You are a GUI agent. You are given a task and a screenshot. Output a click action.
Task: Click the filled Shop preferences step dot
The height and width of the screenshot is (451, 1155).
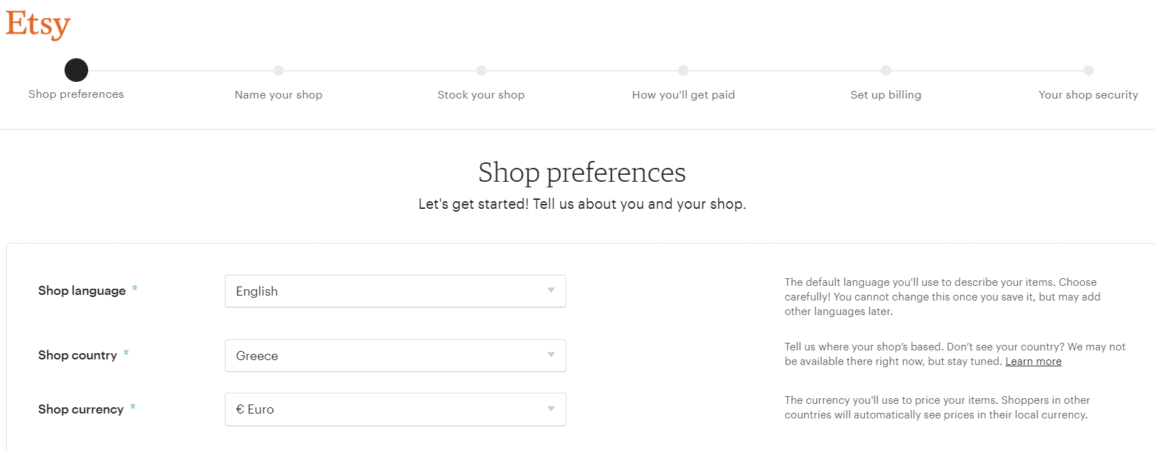[76, 69]
